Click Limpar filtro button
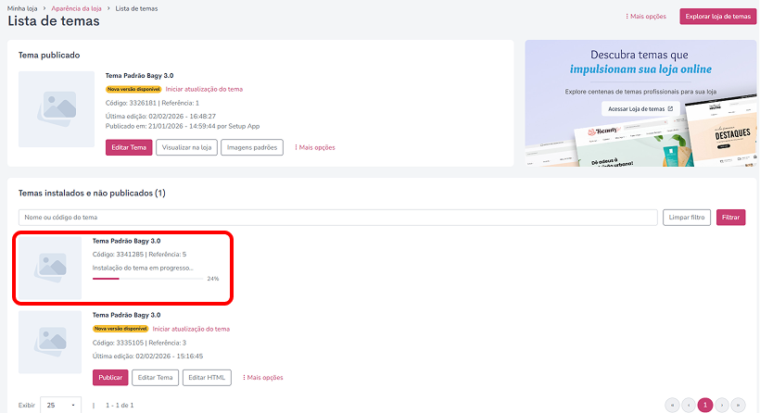The width and height of the screenshot is (760, 413). pyautogui.click(x=687, y=218)
